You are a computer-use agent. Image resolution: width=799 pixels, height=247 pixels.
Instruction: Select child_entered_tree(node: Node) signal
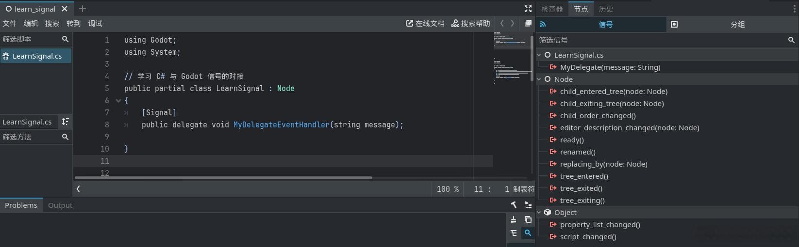click(x=614, y=92)
